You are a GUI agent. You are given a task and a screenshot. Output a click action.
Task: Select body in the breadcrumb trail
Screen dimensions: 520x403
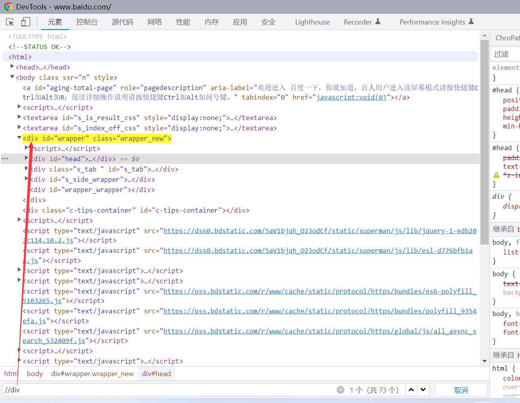pyautogui.click(x=35, y=374)
